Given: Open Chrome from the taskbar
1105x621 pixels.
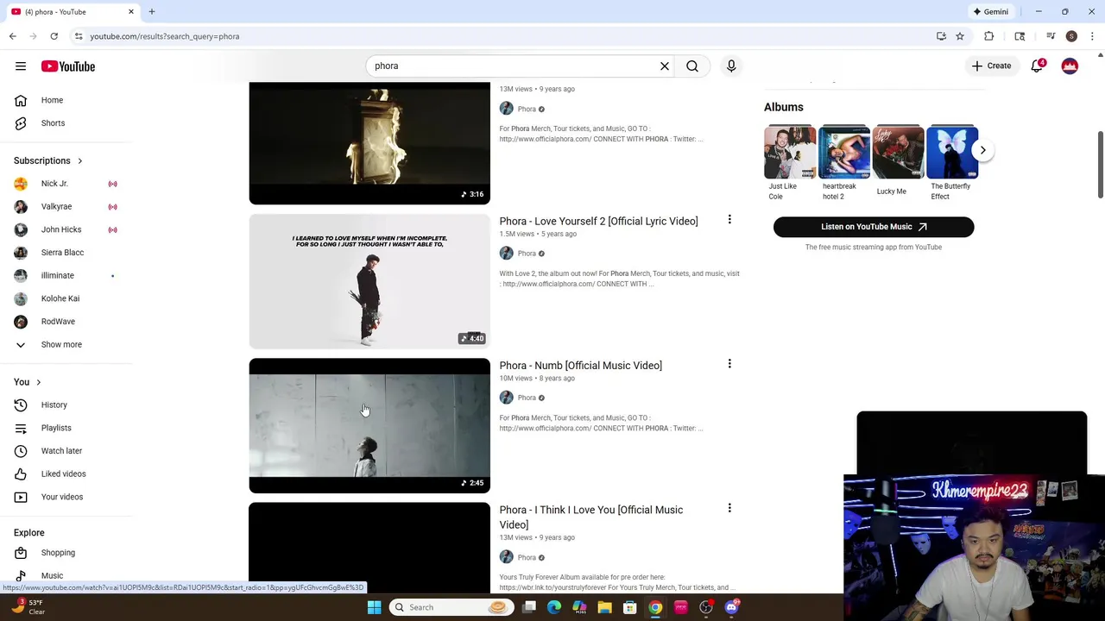Looking at the screenshot, I should pyautogui.click(x=655, y=607).
